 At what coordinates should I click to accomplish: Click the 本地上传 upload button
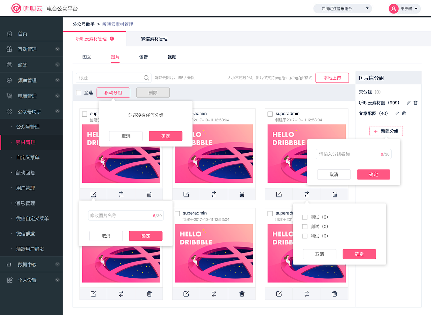click(x=332, y=78)
